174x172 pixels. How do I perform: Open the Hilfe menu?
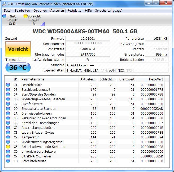pos(88,11)
